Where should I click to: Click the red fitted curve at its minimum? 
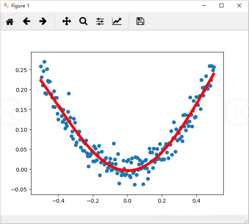click(x=128, y=171)
